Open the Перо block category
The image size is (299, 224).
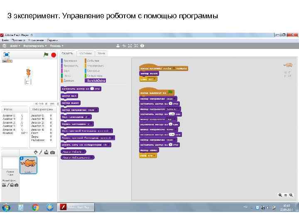(67, 75)
